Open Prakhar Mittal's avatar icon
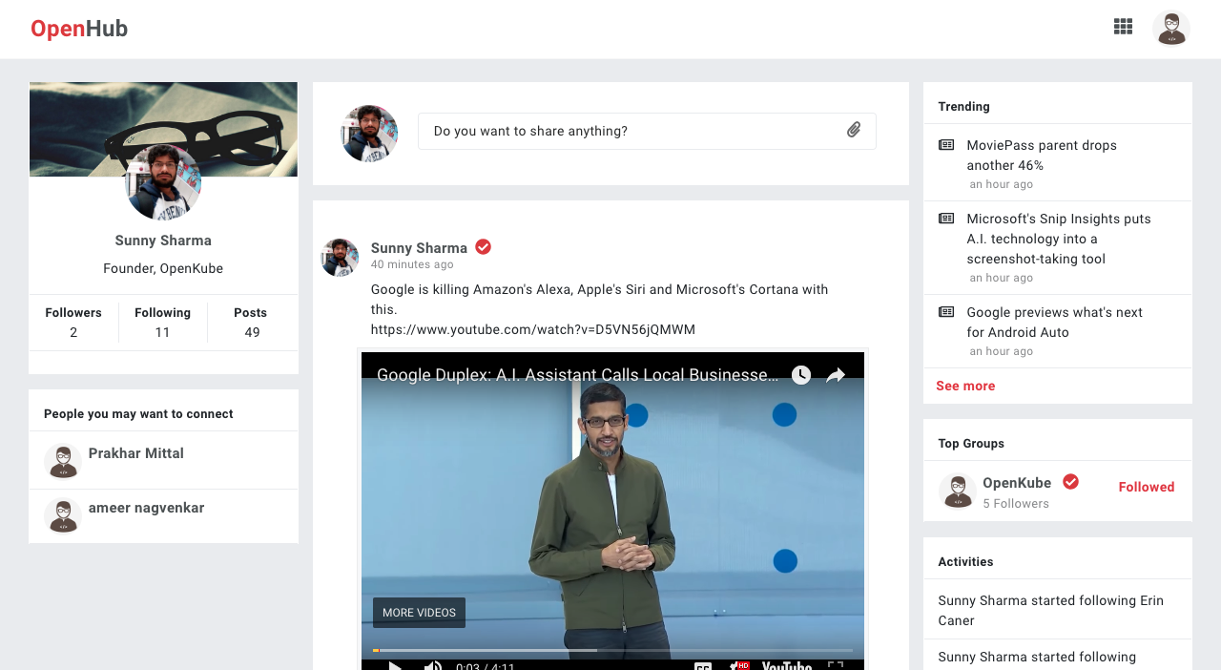The width and height of the screenshot is (1221, 670). coord(63,461)
